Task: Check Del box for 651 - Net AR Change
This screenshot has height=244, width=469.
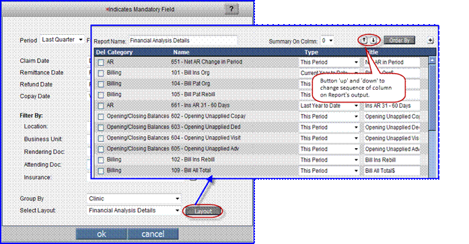Action: click(101, 62)
